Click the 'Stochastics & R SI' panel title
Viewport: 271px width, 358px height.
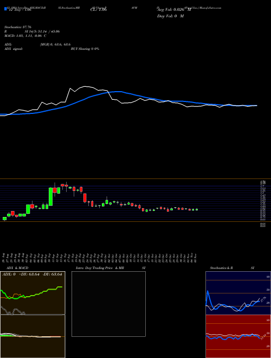232,268
